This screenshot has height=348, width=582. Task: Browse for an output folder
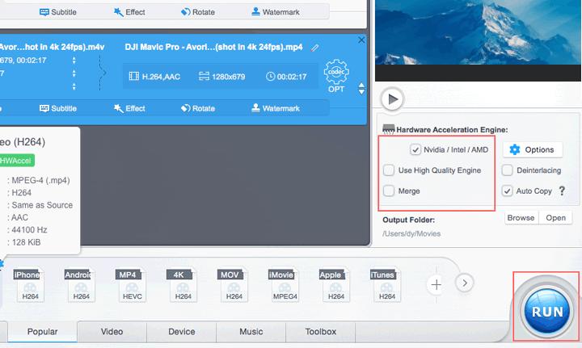coord(521,218)
